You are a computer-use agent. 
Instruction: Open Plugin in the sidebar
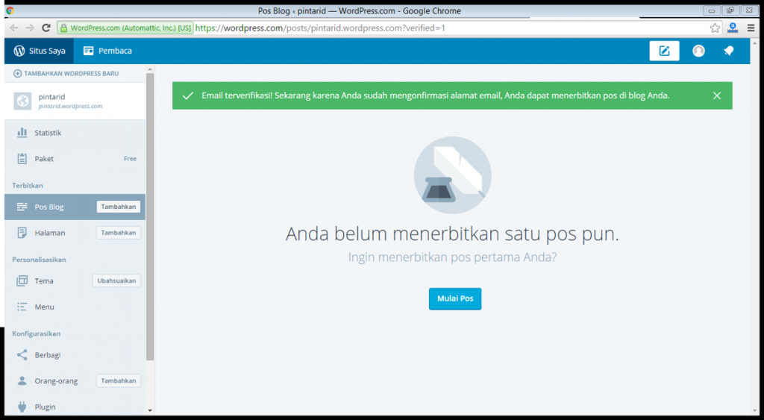(x=75, y=407)
